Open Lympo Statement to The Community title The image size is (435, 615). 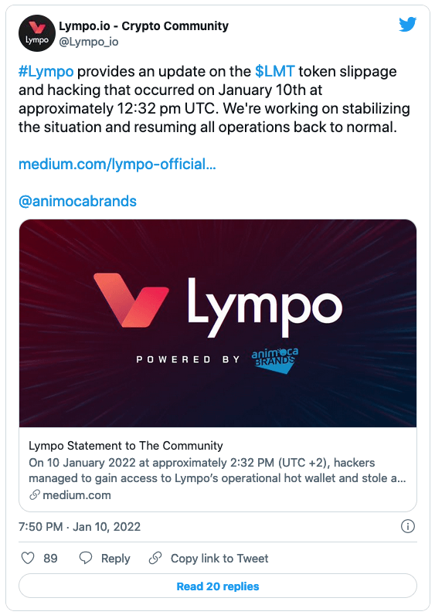(125, 446)
